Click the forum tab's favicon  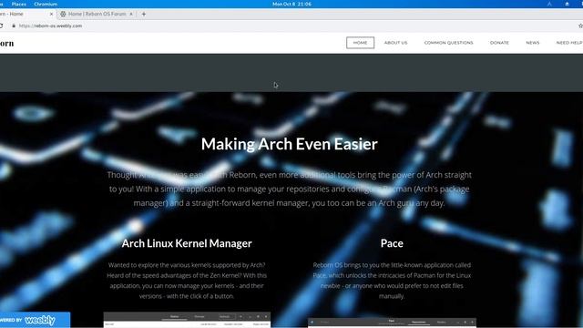63,15
